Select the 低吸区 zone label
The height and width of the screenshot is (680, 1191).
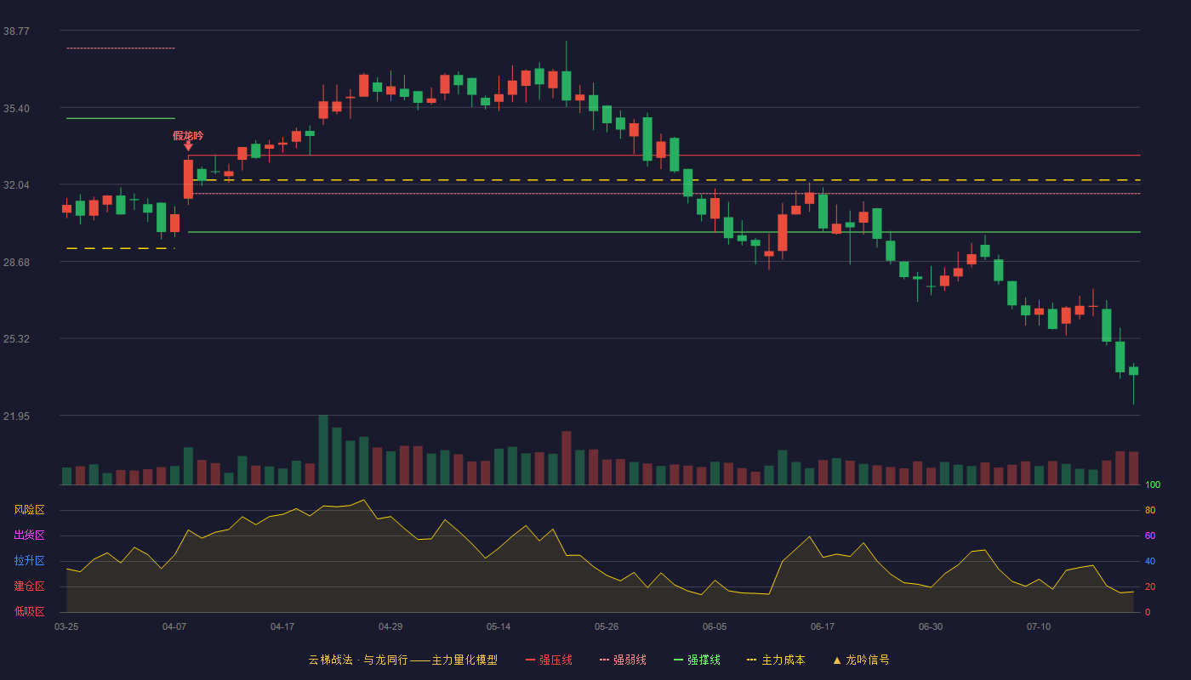pyautogui.click(x=29, y=611)
